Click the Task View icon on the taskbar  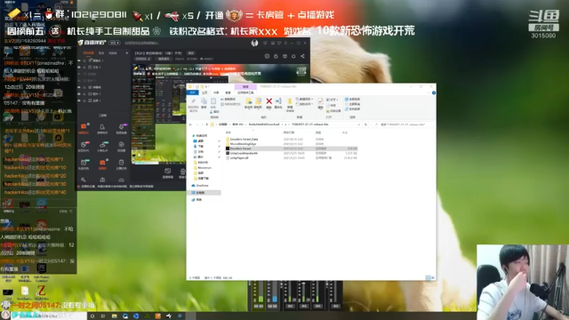pos(103,316)
